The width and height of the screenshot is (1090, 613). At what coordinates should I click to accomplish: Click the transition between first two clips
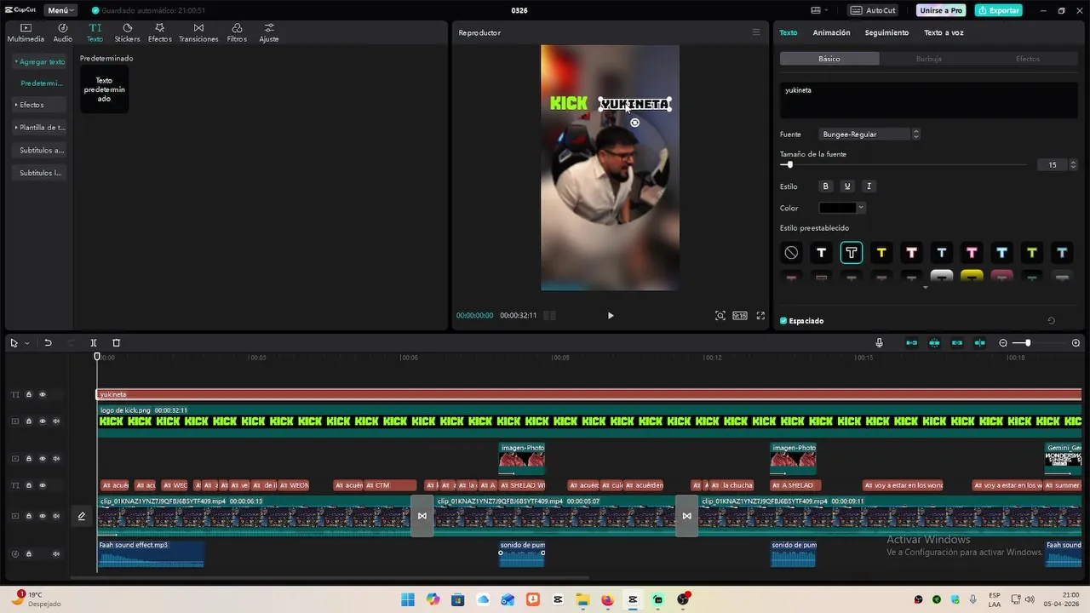[x=422, y=516]
